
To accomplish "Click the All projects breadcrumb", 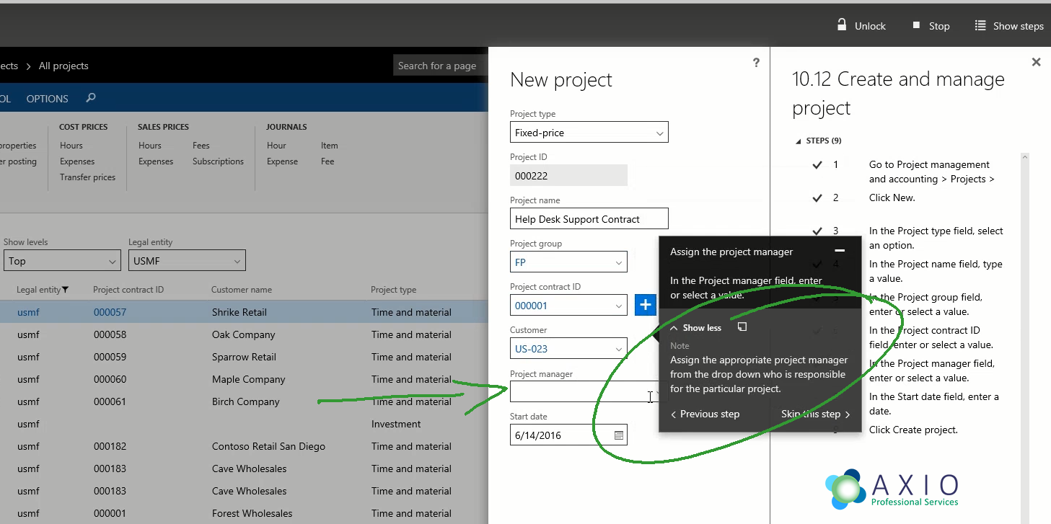I will click(63, 66).
